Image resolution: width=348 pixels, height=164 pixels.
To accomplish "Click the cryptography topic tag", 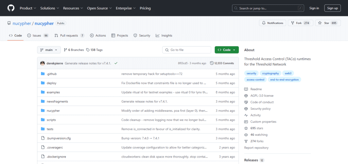I will click(271, 73).
